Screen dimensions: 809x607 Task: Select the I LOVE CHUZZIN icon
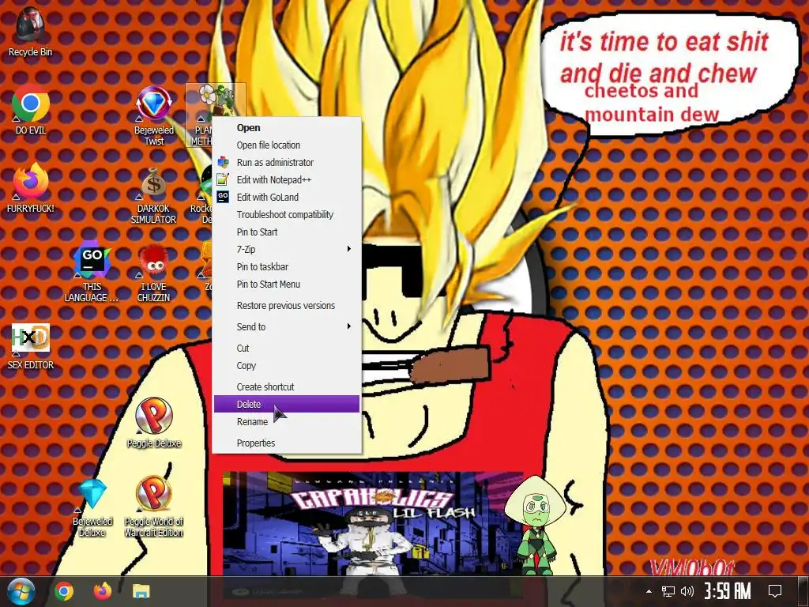pos(154,273)
